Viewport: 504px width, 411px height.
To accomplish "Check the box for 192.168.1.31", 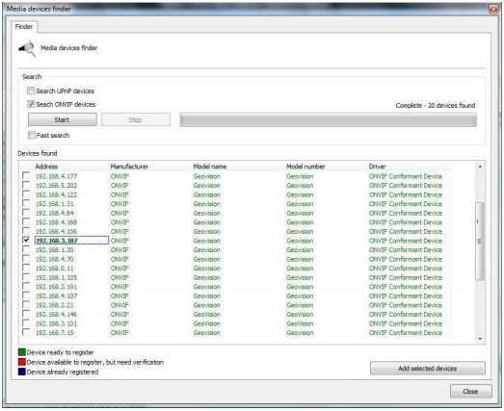I will tap(26, 203).
